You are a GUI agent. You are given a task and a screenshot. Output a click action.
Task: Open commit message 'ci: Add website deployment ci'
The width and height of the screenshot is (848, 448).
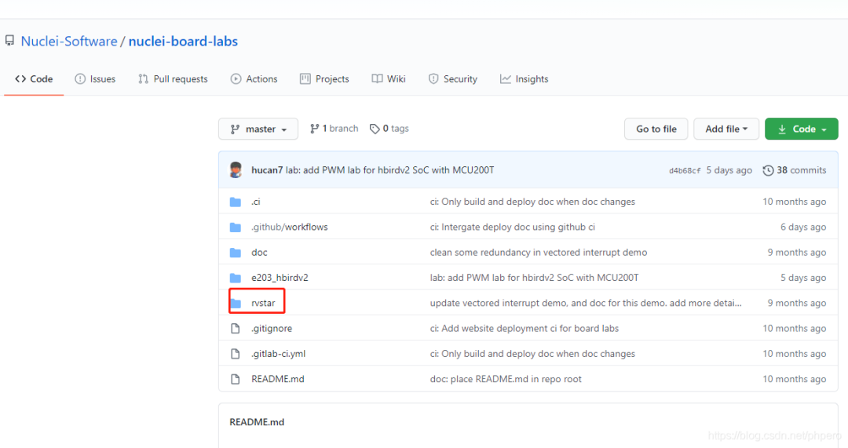click(524, 329)
